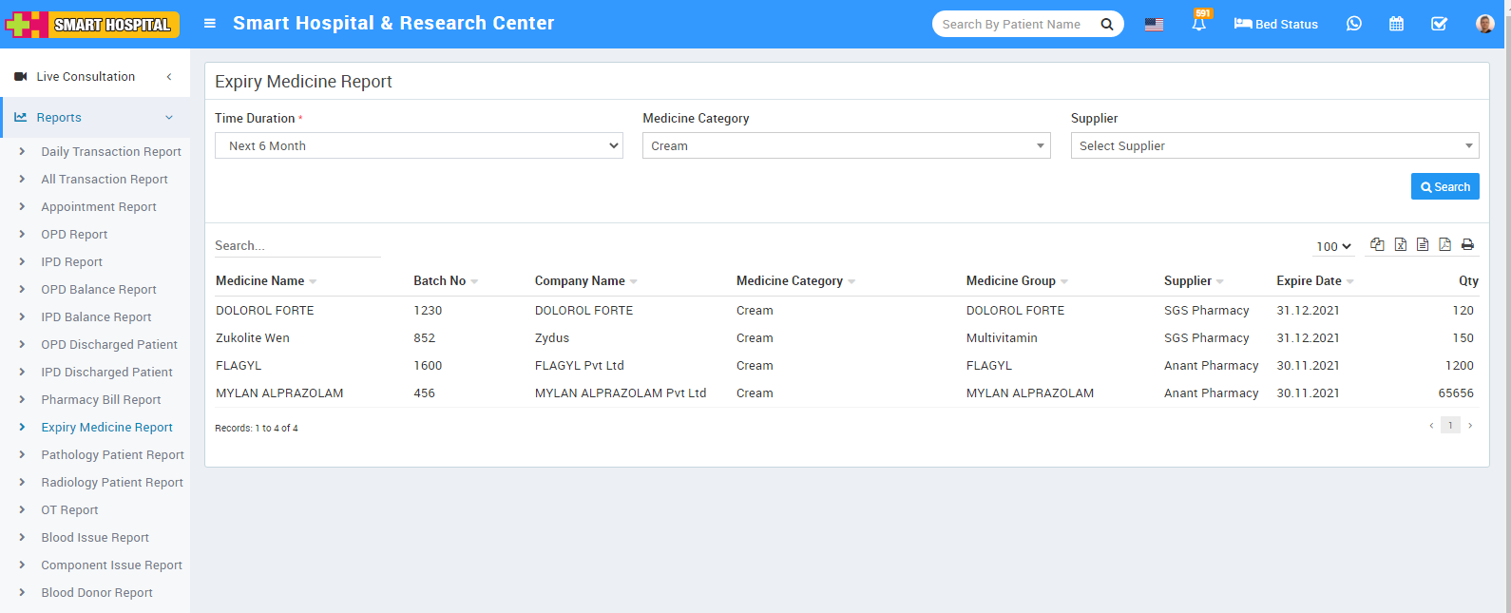Screen dimensions: 1511x613
Task: Click the Search By Patient Name field
Action: (1013, 24)
